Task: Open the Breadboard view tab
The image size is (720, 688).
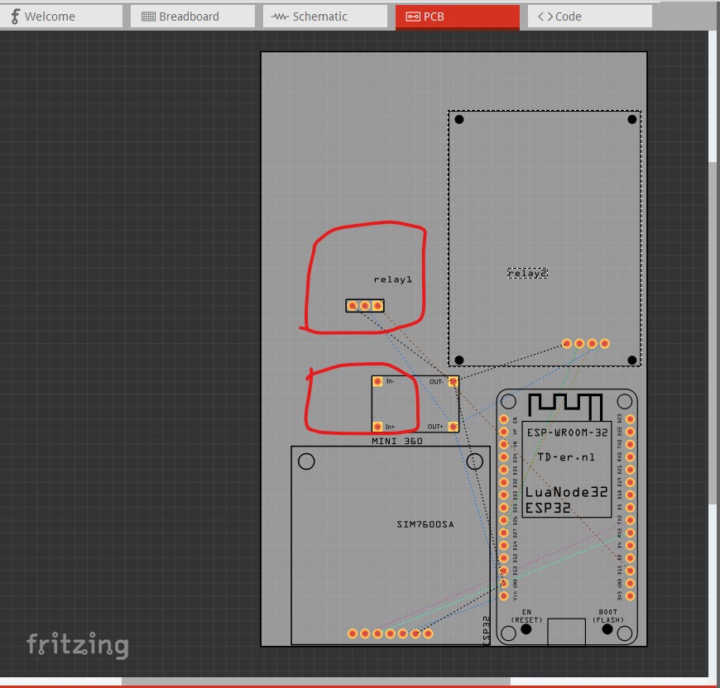Action: 193,17
